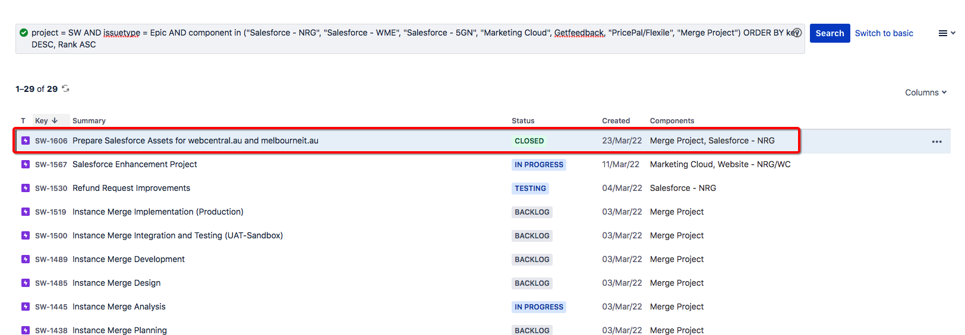This screenshot has width=965, height=335.
Task: Open the actions ellipsis for SW-1606
Action: pyautogui.click(x=937, y=142)
